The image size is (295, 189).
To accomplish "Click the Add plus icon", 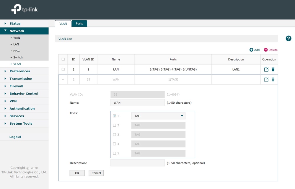I will [251, 50].
